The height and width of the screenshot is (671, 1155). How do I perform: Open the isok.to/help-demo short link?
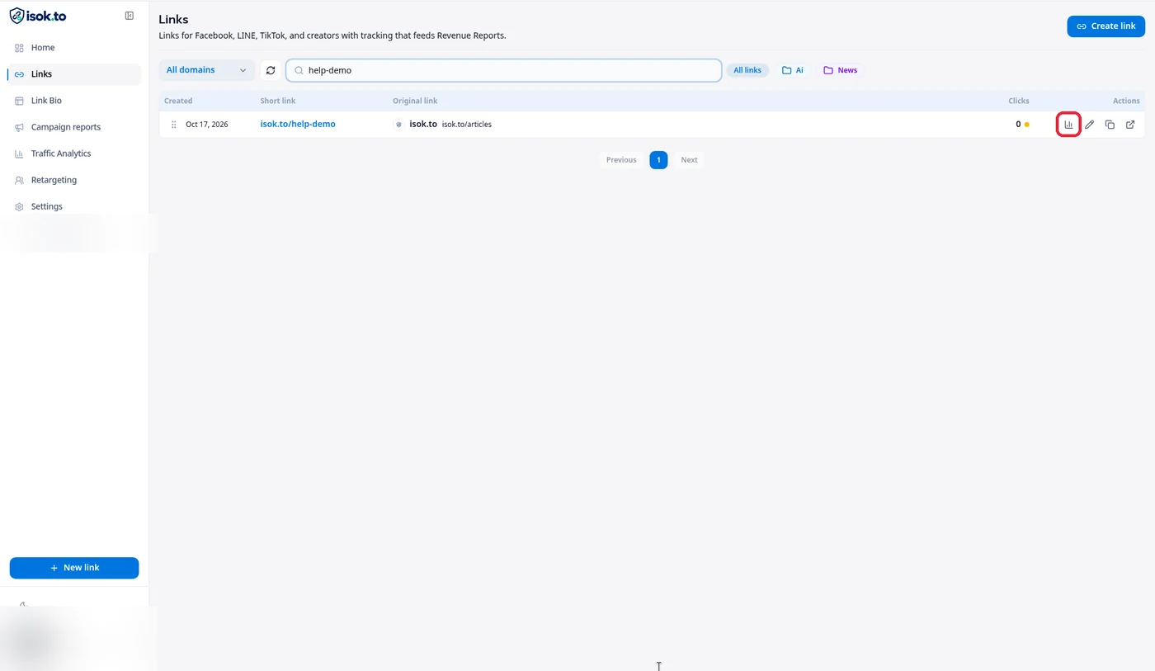point(298,125)
